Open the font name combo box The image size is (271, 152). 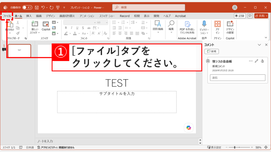[x=80, y=22]
